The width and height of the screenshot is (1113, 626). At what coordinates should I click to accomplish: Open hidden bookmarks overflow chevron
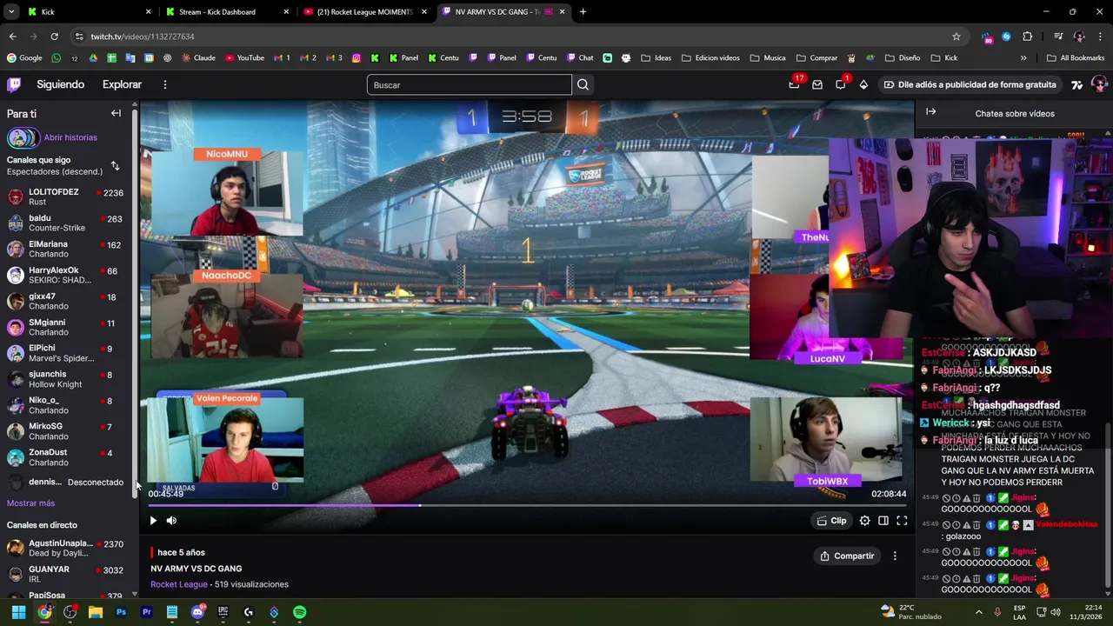point(1023,58)
